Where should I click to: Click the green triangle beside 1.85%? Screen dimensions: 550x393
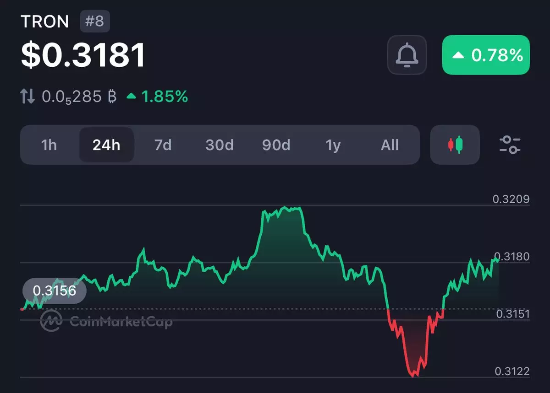pyautogui.click(x=132, y=97)
